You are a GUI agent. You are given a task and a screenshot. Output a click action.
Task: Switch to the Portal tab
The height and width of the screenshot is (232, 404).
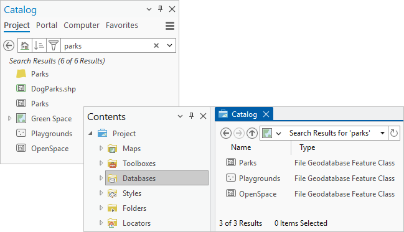(x=47, y=26)
